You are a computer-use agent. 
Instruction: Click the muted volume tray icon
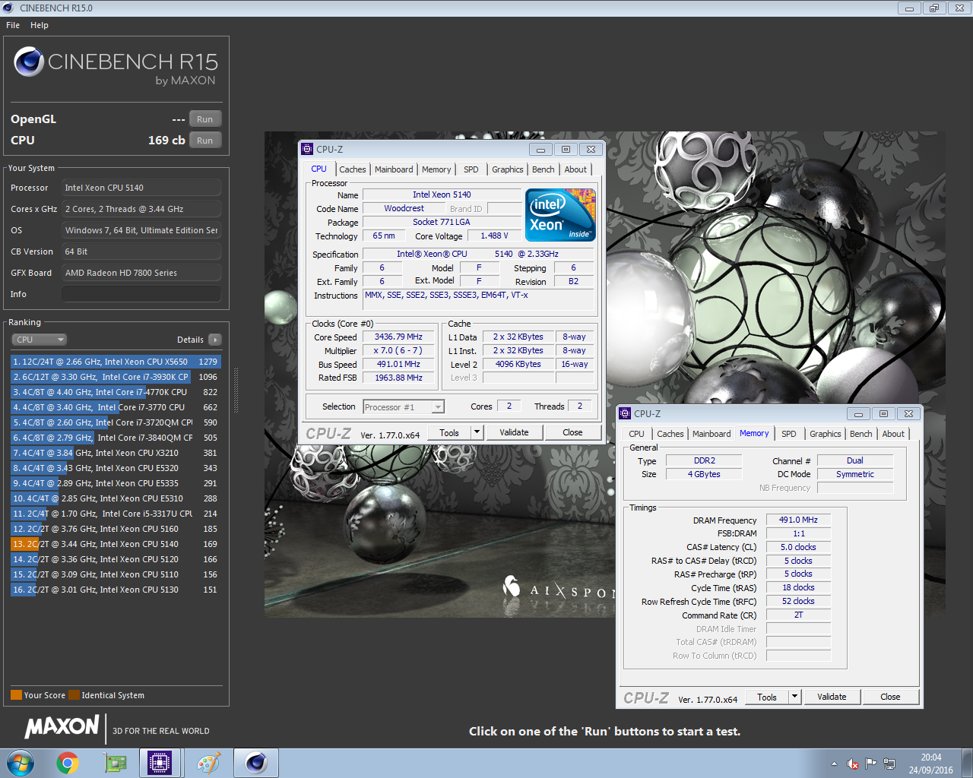pyautogui.click(x=853, y=764)
